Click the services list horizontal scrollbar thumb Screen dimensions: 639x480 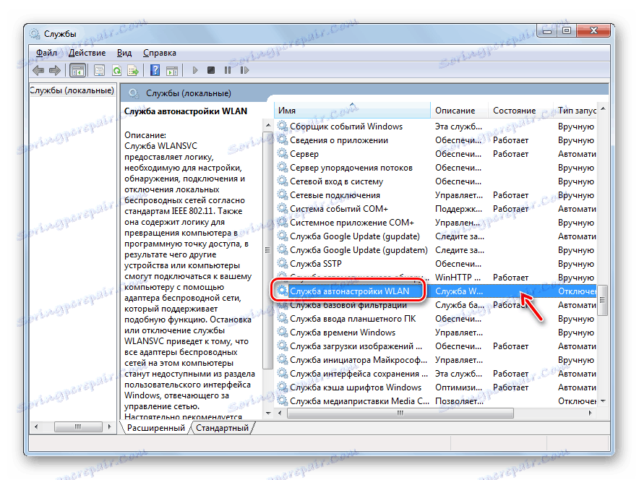(400, 413)
